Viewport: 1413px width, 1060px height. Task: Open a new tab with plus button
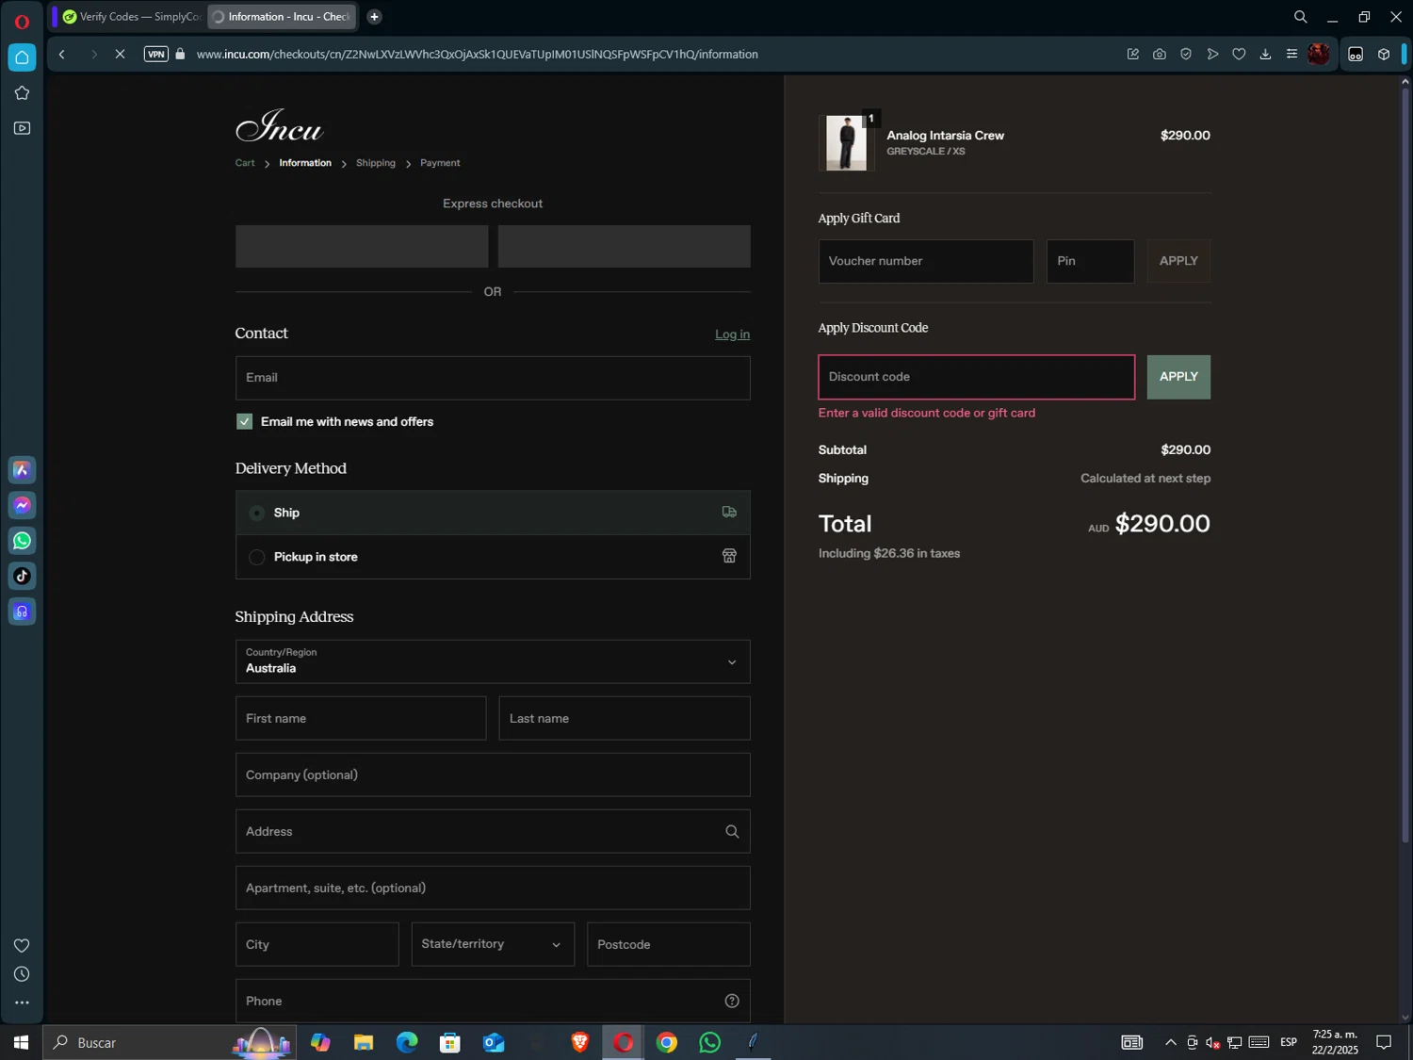pyautogui.click(x=374, y=17)
